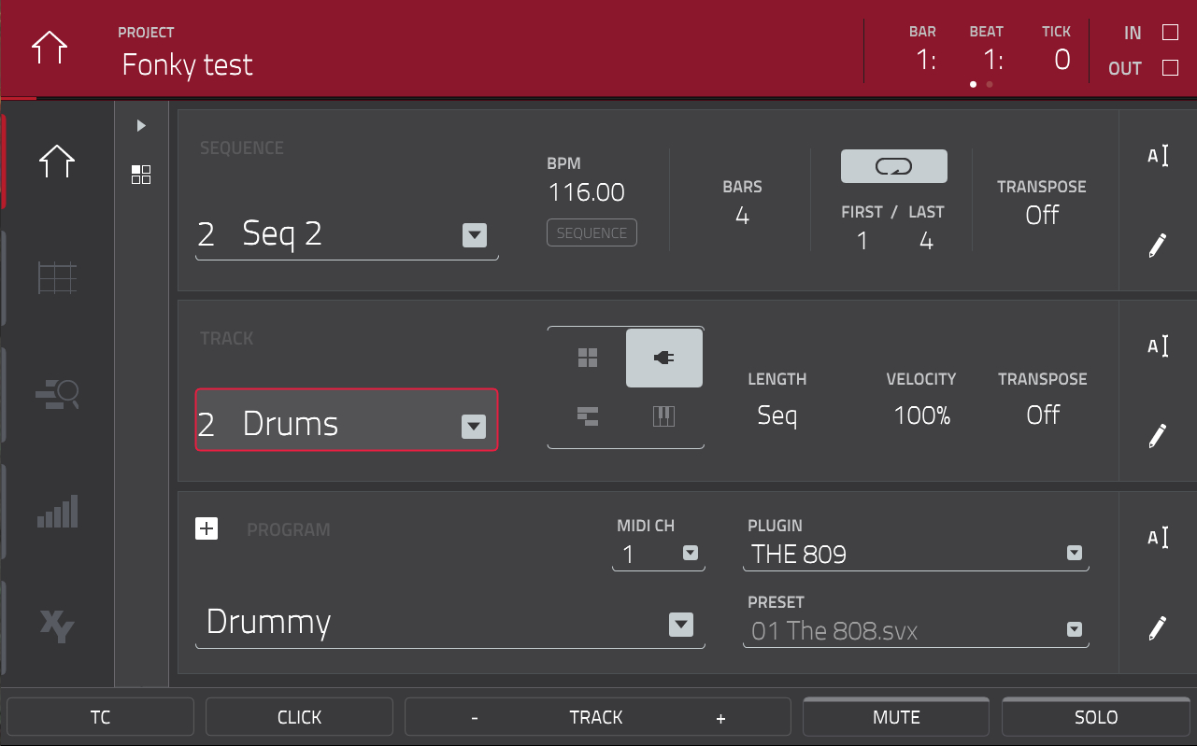
Task: Open the XYFX pad from the sidebar
Action: point(57,627)
